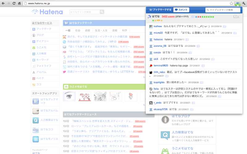Open ブログ in the Hatena services sidebar
The height and width of the screenshot is (154, 247).
click(x=40, y=35)
